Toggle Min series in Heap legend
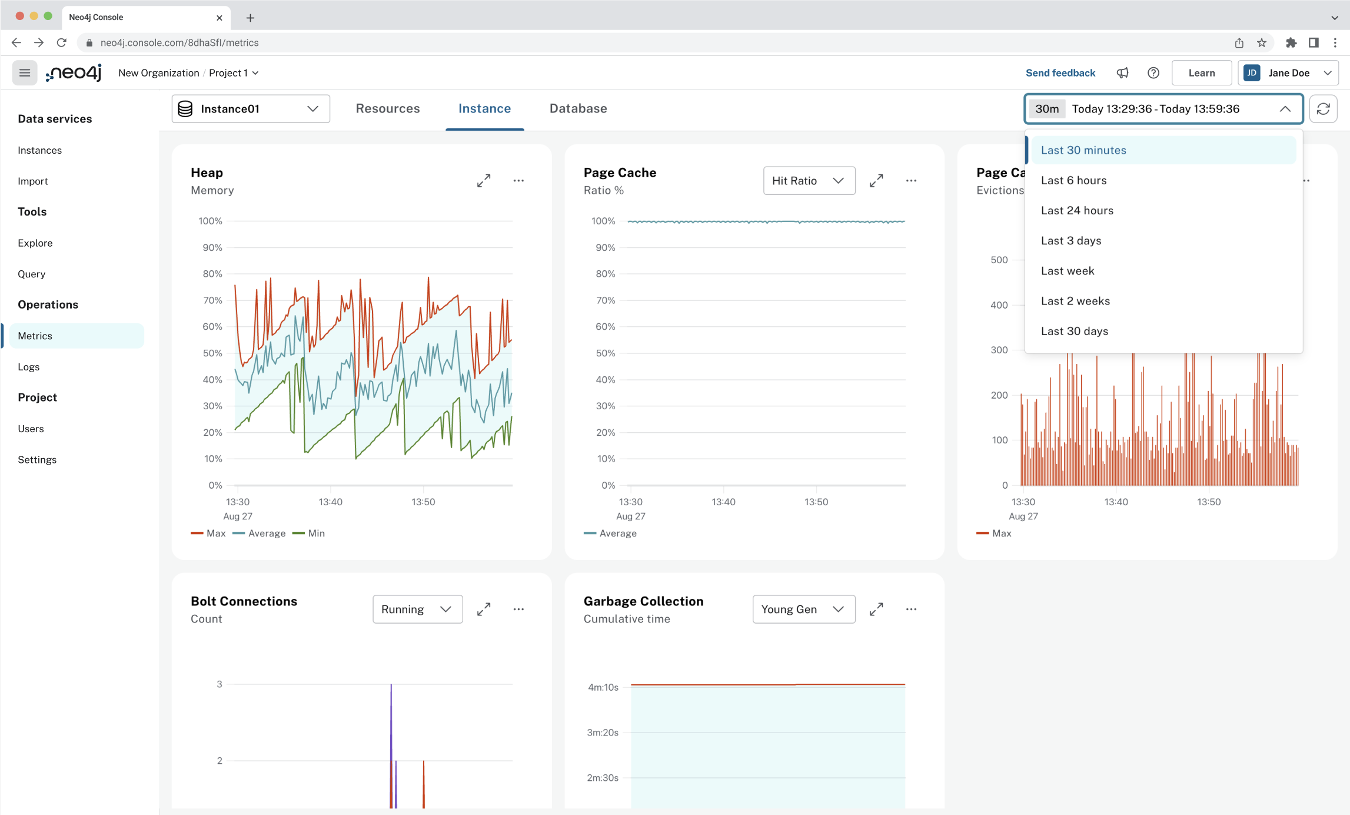Image resolution: width=1350 pixels, height=815 pixels. point(309,534)
